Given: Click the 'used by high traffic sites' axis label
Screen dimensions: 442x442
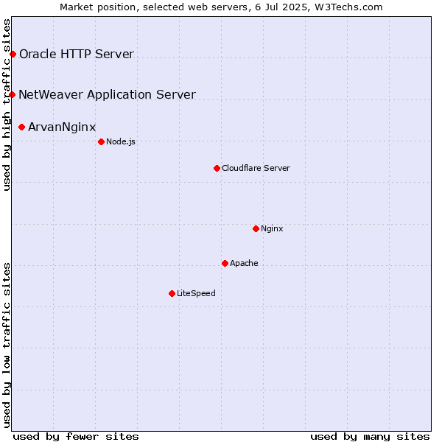Looking at the screenshot, I should (7, 105).
